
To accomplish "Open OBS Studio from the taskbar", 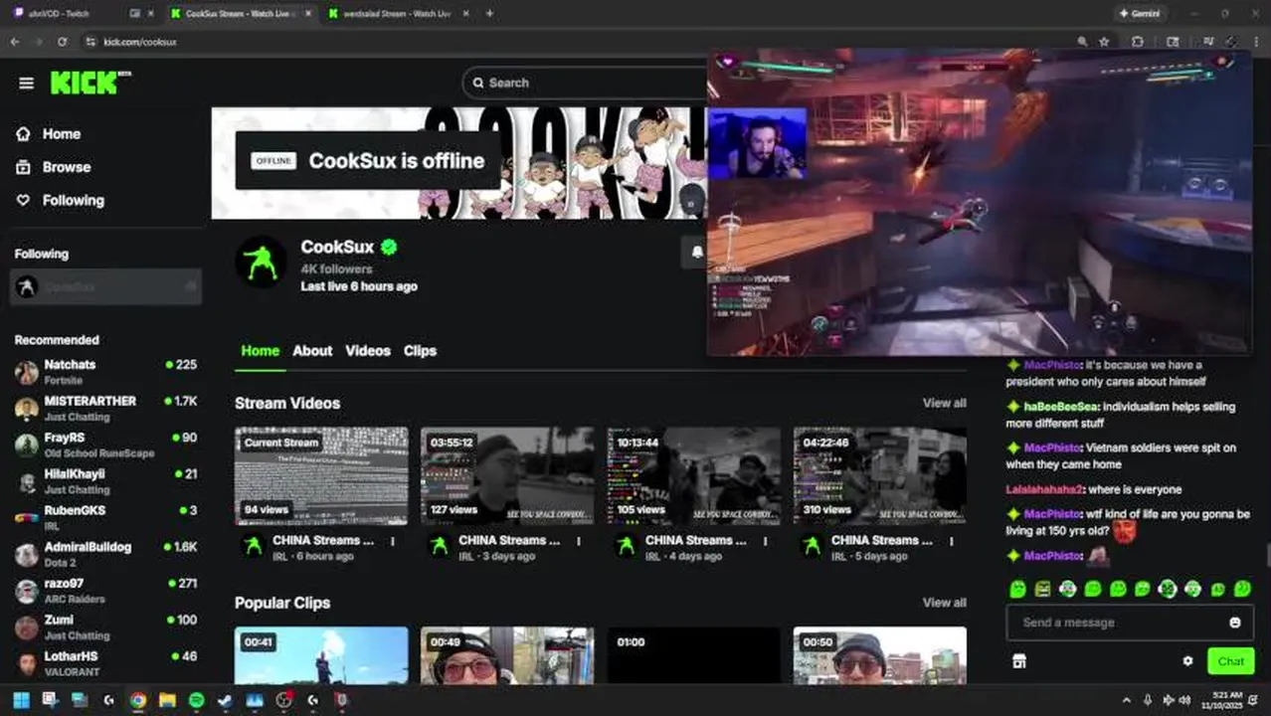I will click(x=283, y=700).
